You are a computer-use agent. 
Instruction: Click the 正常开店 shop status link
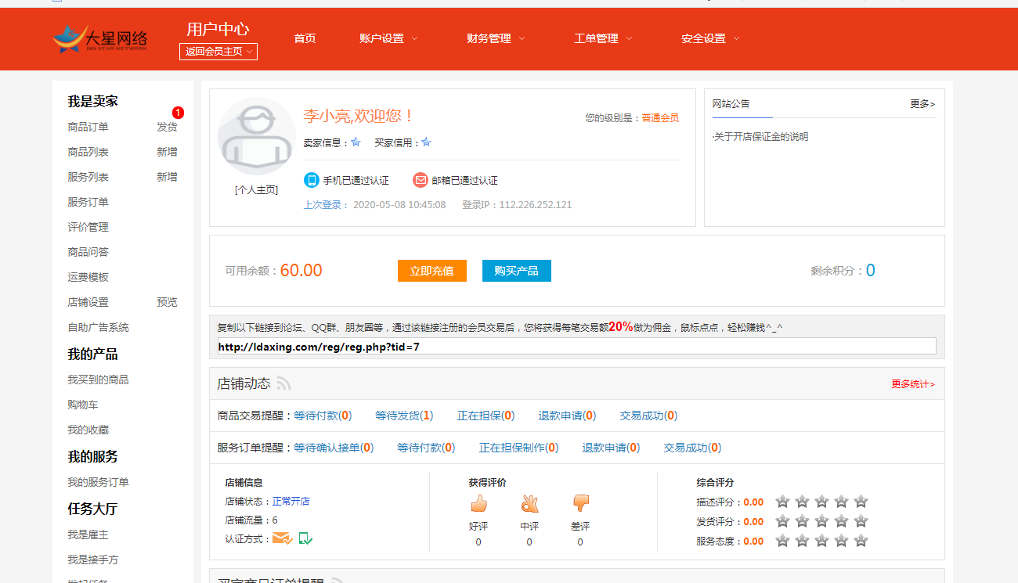(x=291, y=501)
